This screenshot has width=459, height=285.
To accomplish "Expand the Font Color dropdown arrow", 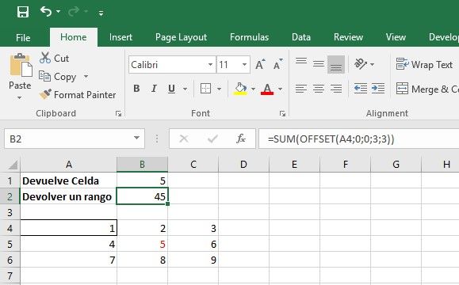I will point(280,89).
